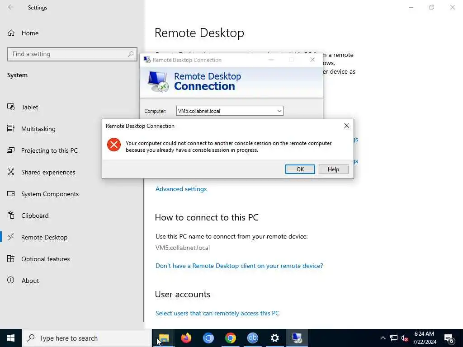Switch to Remote Desktop Connection on taskbar
This screenshot has width=463, height=347.
tap(297, 338)
